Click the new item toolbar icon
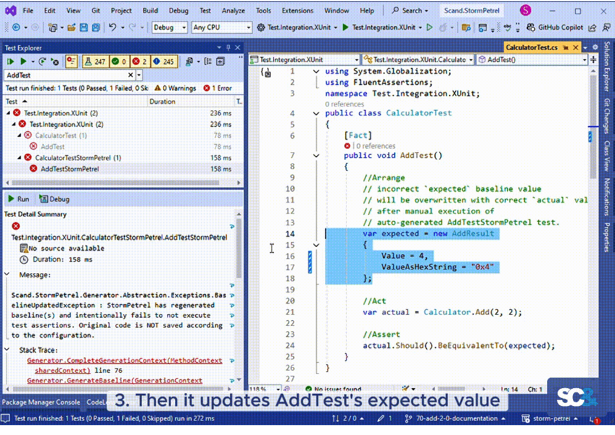 pyautogui.click(x=52, y=27)
